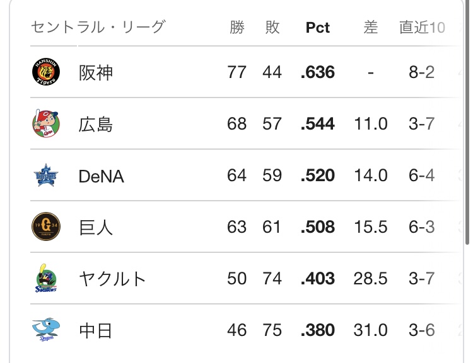Click the Hanshin Tigers team logo
This screenshot has height=363, width=473.
coord(46,72)
